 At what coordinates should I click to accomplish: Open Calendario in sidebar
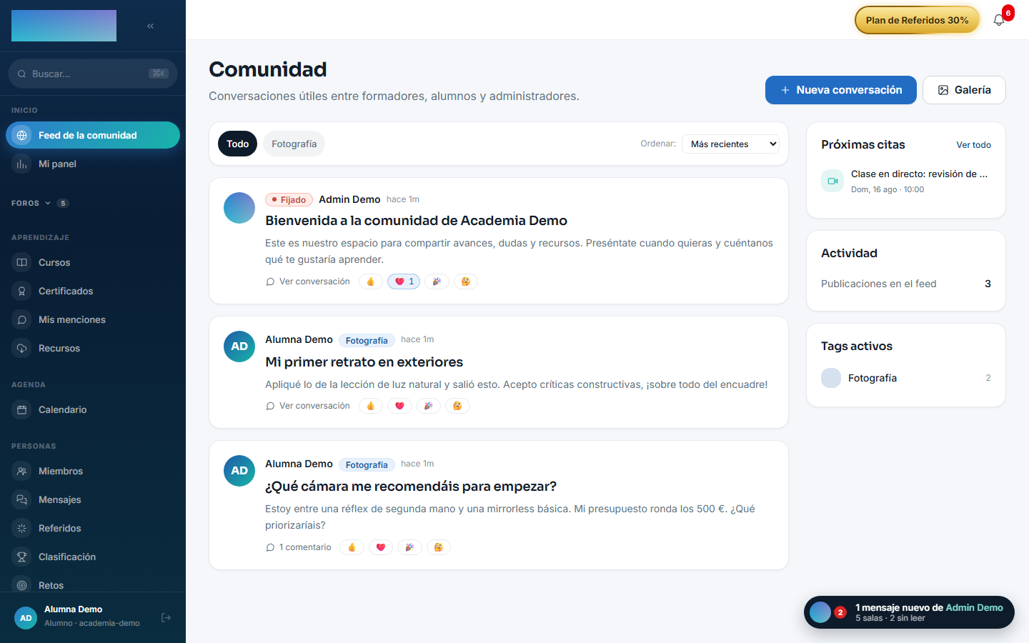click(x=93, y=409)
